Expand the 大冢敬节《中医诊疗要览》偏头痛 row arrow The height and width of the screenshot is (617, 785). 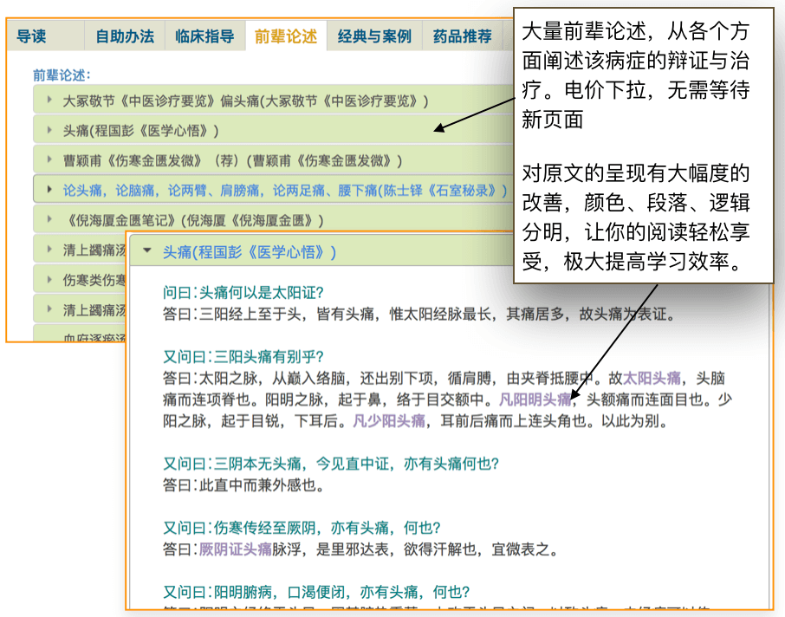tap(50, 101)
